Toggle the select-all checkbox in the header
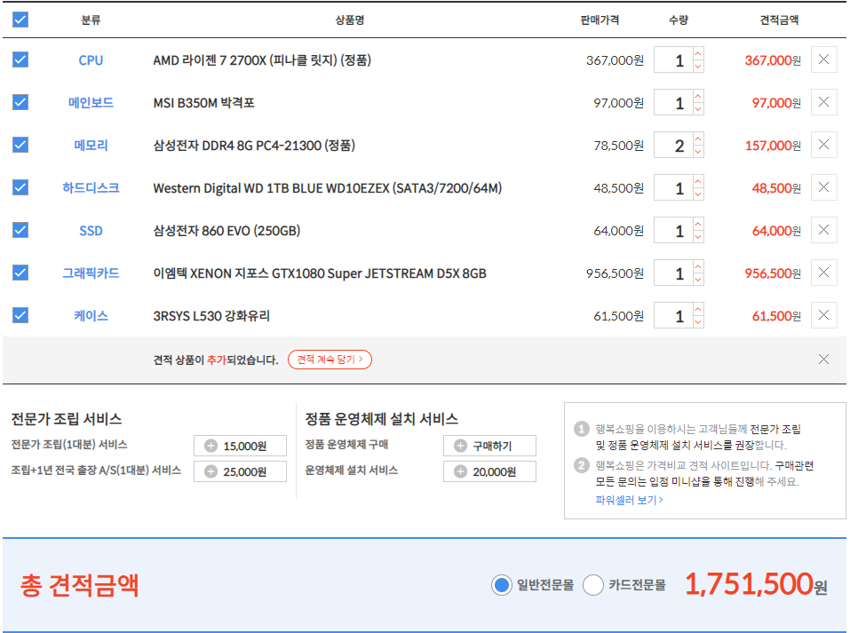Image resolution: width=850 pixels, height=633 pixels. point(20,20)
